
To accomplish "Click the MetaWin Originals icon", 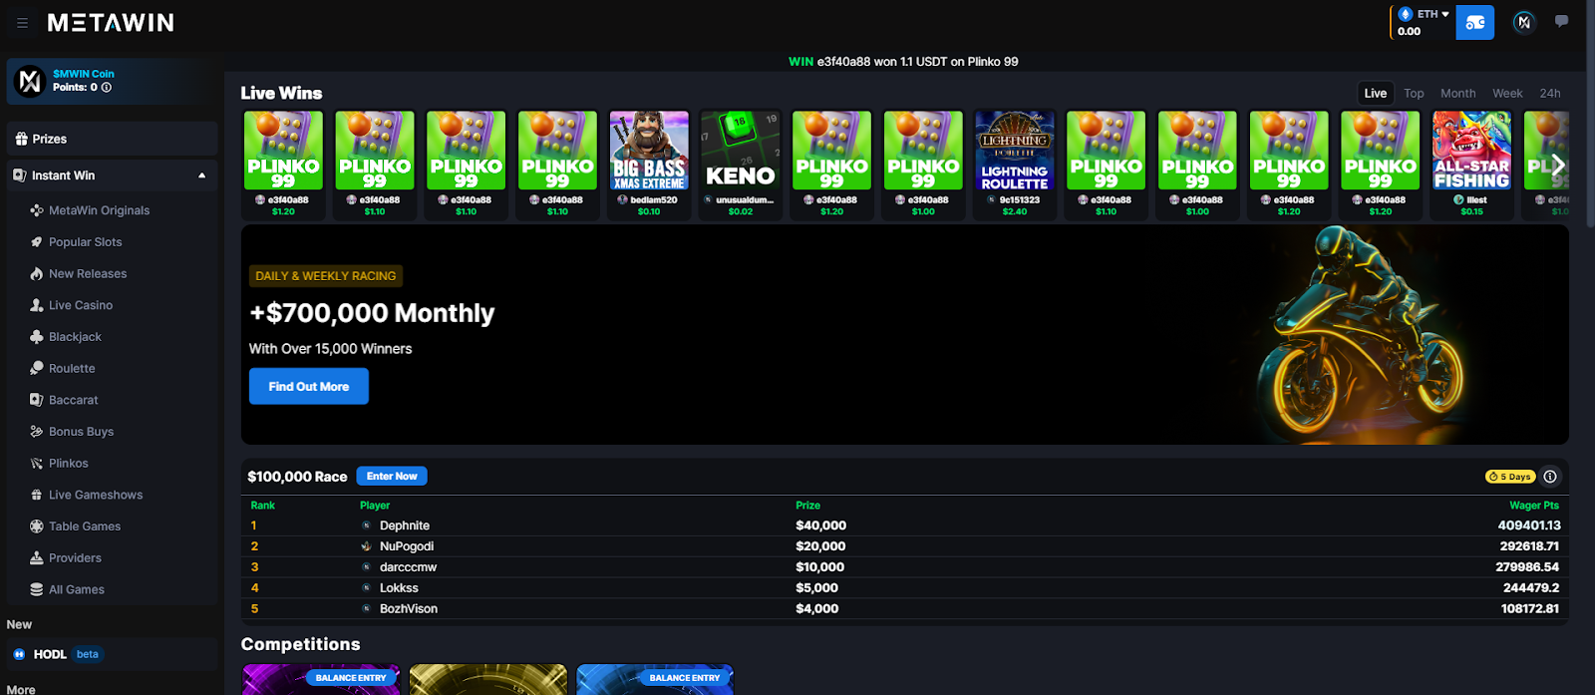I will pos(37,210).
